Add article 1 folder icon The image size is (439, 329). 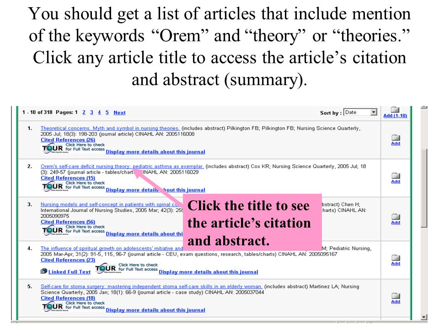click(x=396, y=138)
